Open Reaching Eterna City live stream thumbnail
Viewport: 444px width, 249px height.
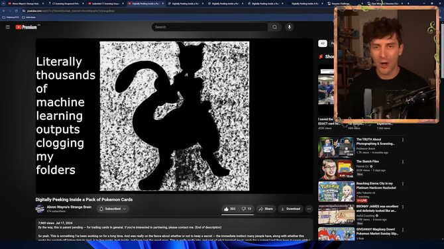pos(336,191)
